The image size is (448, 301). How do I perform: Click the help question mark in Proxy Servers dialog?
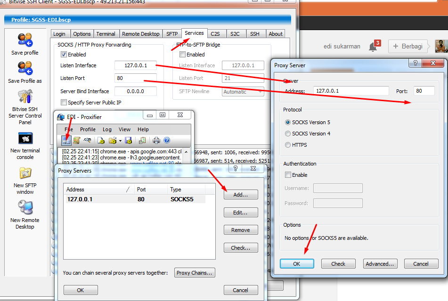pos(236,168)
